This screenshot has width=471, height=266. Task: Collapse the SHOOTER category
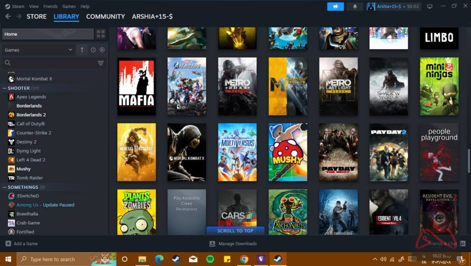click(x=4, y=88)
